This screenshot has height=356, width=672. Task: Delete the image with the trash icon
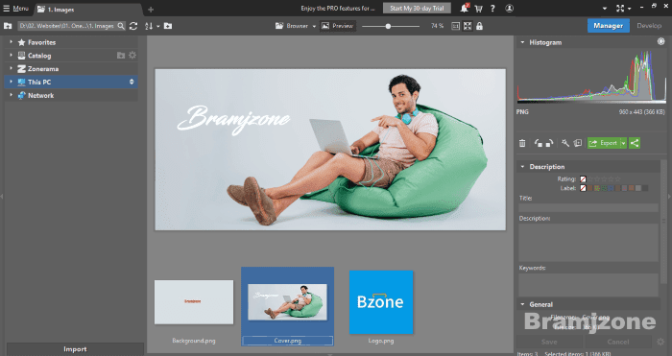(522, 143)
